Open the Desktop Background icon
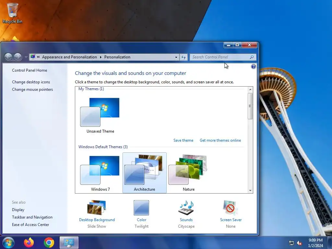332x249 pixels. coord(97,207)
